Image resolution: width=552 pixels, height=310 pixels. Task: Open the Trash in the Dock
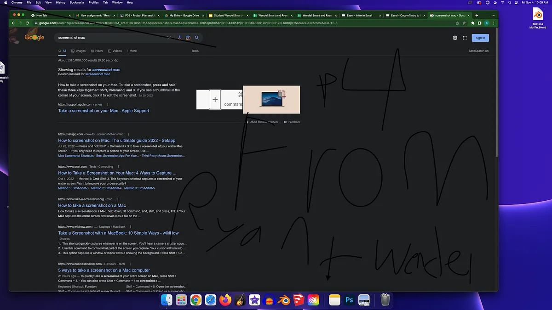[x=385, y=300]
